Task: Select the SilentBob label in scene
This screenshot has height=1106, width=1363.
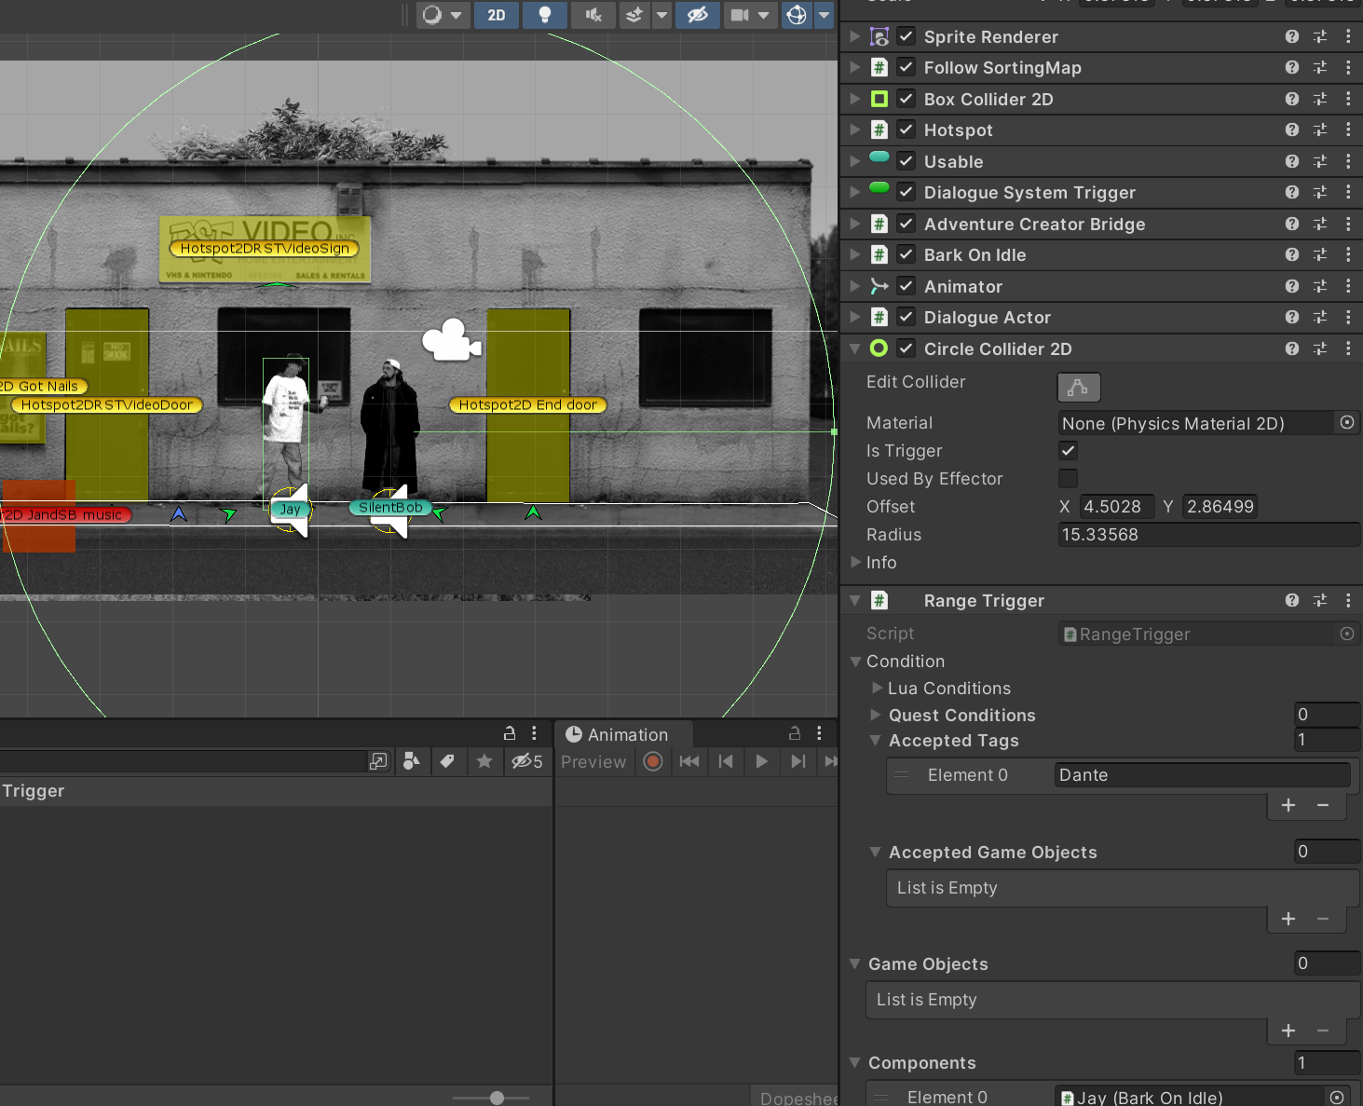Action: 390,508
